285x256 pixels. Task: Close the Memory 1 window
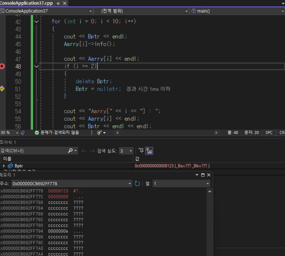209,175
